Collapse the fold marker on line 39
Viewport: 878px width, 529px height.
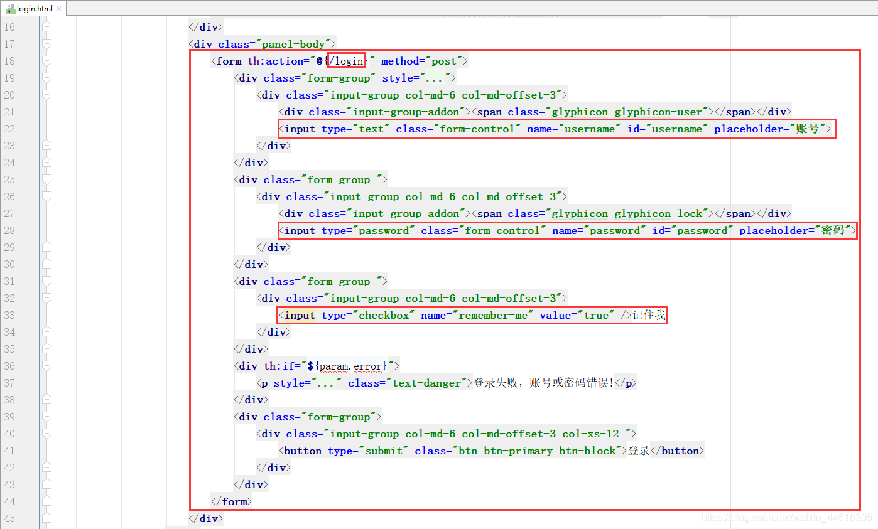coord(46,417)
